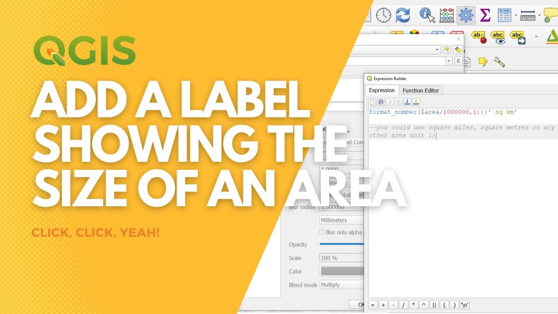Insert the plus operator button
558x314 pixels.
tap(383, 305)
